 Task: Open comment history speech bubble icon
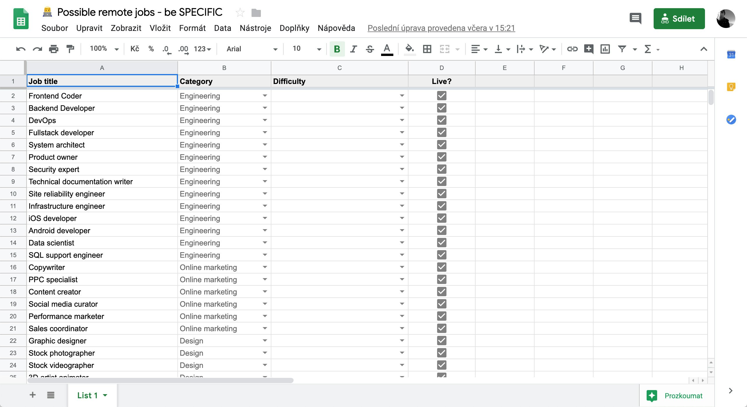tap(635, 19)
